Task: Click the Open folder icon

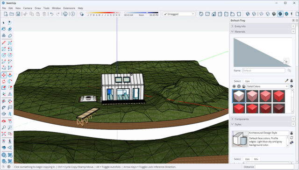Action: tap(12, 14)
